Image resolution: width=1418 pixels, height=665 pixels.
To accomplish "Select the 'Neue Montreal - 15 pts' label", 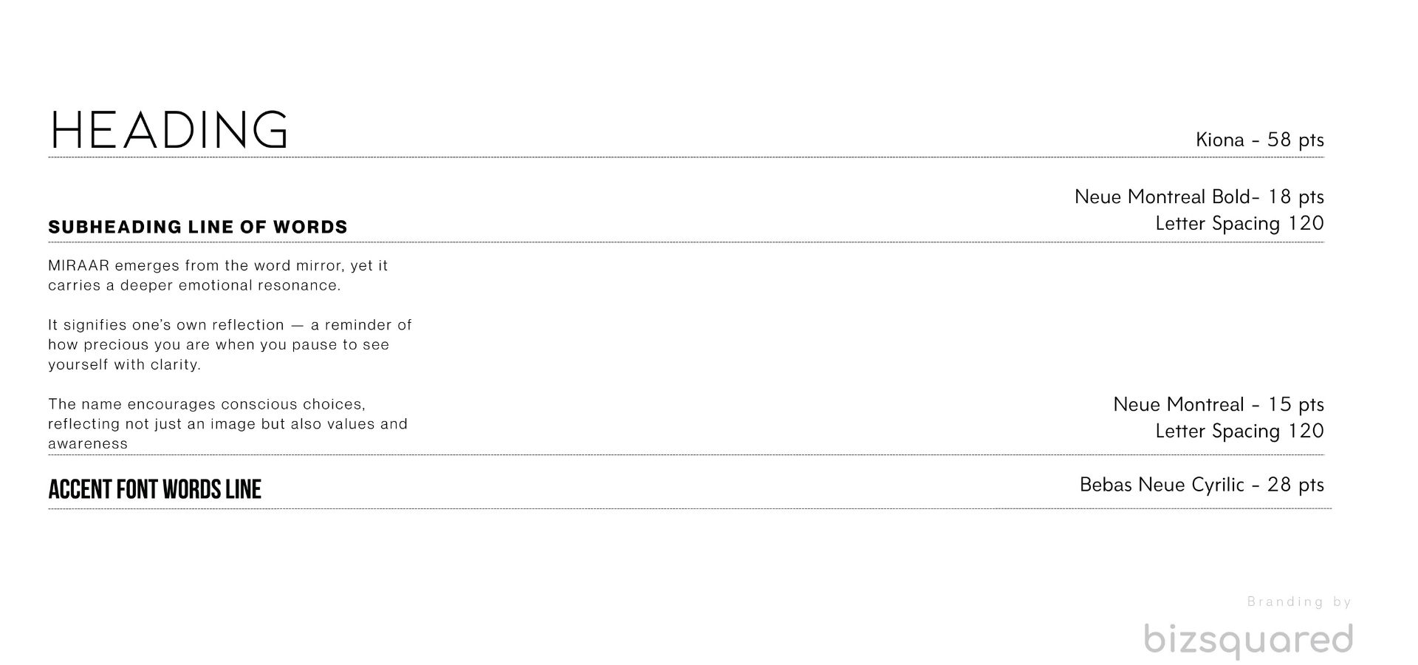I will pyautogui.click(x=1219, y=404).
